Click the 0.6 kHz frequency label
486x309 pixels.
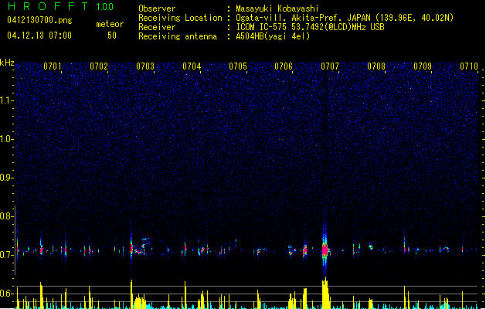(x=6, y=294)
